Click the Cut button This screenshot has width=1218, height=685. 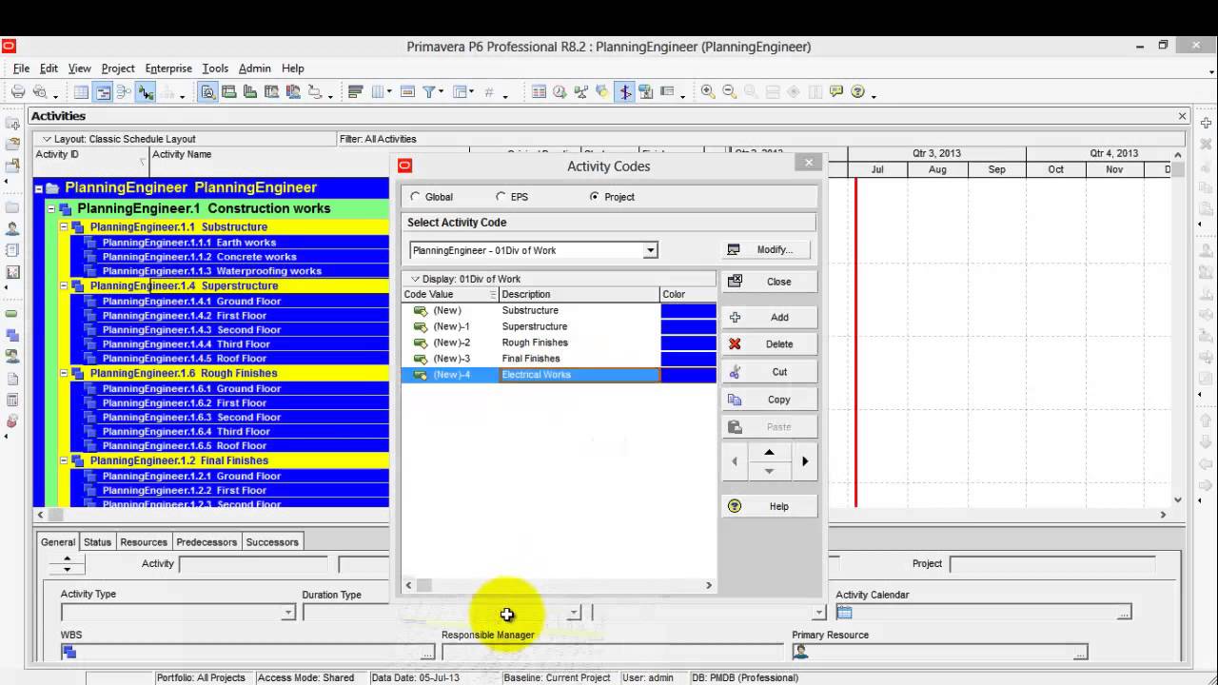pos(769,372)
